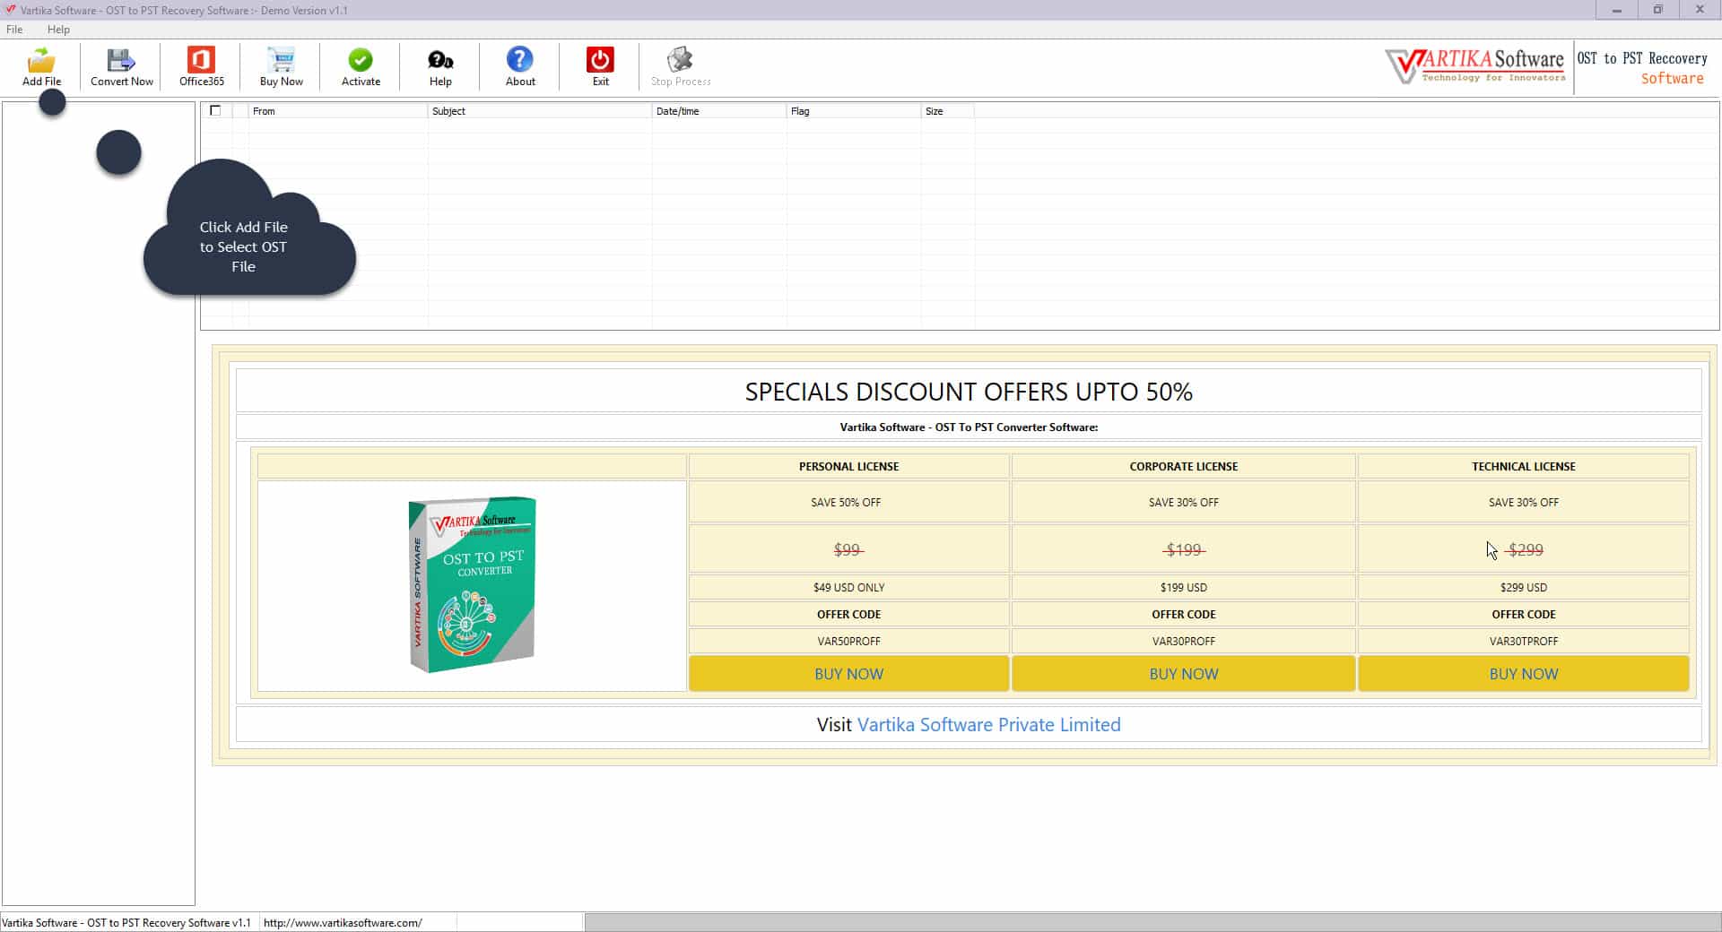Click the OST to PST Converter box image

click(x=472, y=584)
